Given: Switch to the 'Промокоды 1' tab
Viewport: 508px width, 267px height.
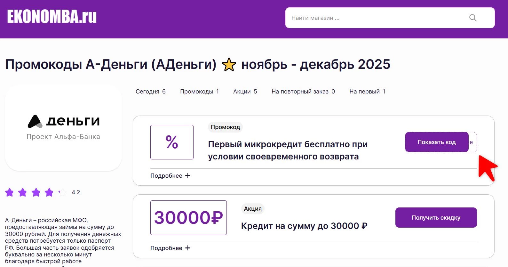Looking at the screenshot, I should click(x=200, y=92).
